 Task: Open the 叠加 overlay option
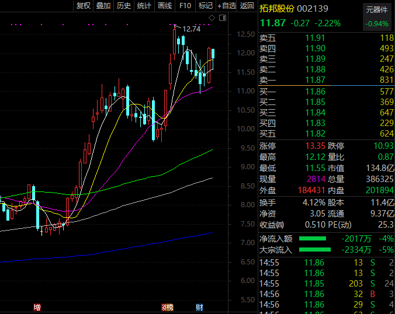pos(103,5)
